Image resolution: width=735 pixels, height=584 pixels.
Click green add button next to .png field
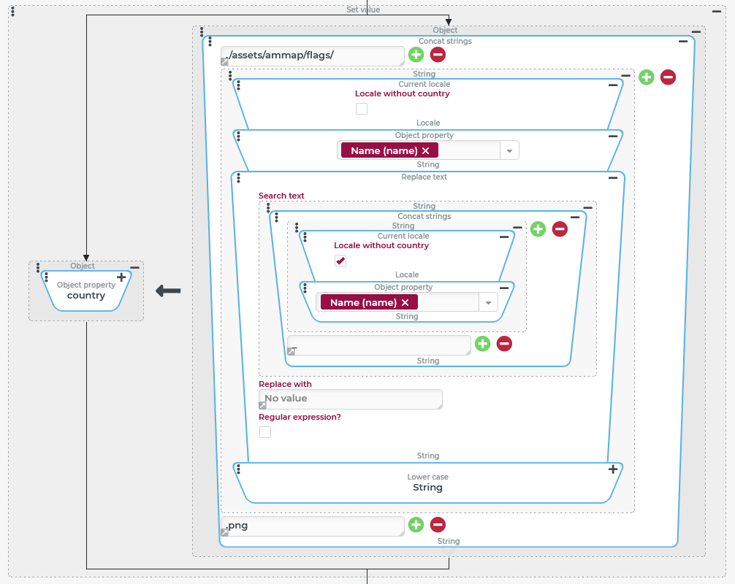click(x=416, y=525)
